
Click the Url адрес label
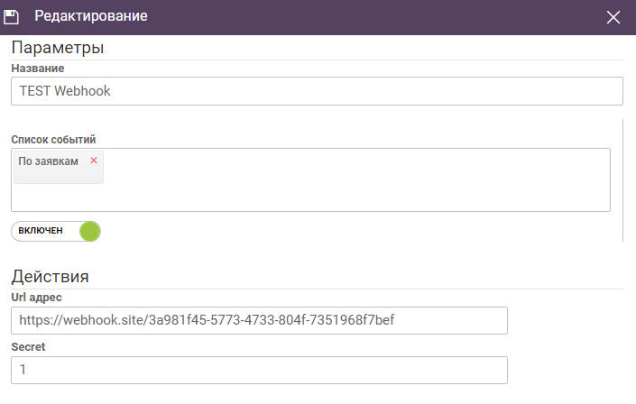coord(36,297)
